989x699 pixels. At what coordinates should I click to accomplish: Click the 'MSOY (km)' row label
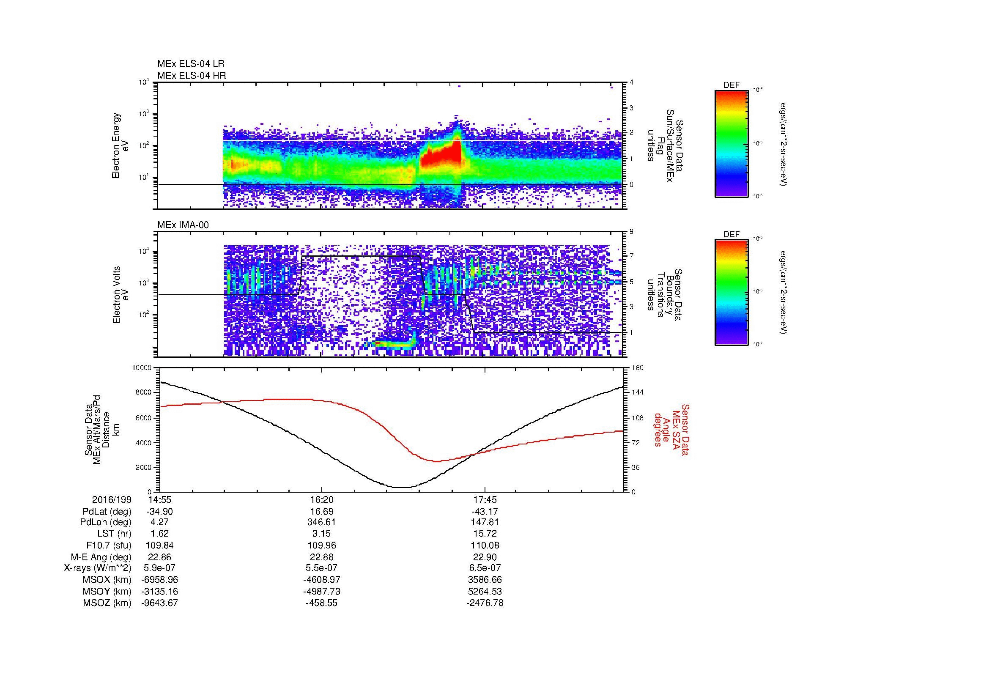tap(108, 591)
